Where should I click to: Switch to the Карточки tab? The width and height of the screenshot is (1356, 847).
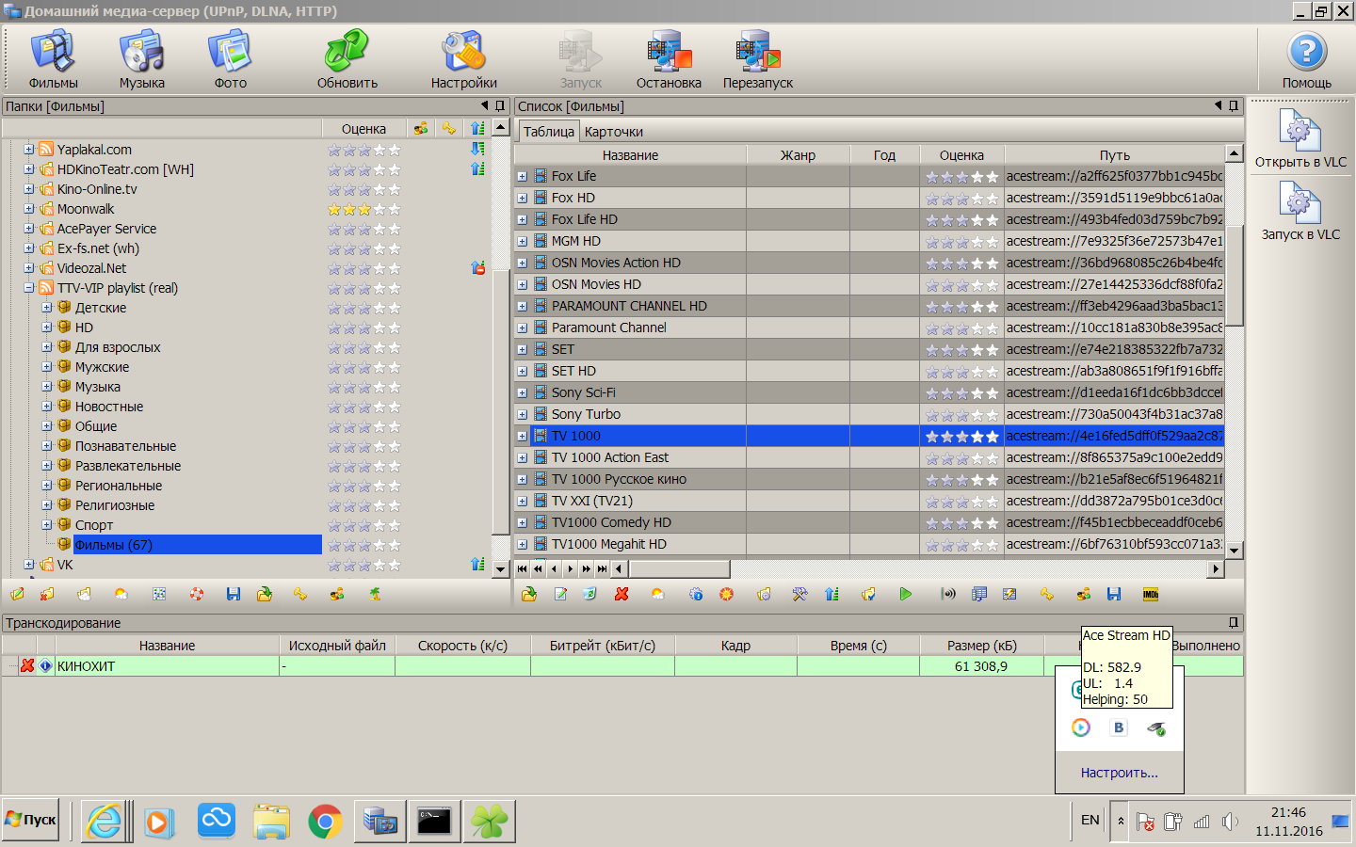(x=613, y=132)
